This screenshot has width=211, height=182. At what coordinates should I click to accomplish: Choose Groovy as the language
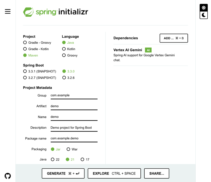pyautogui.click(x=64, y=55)
